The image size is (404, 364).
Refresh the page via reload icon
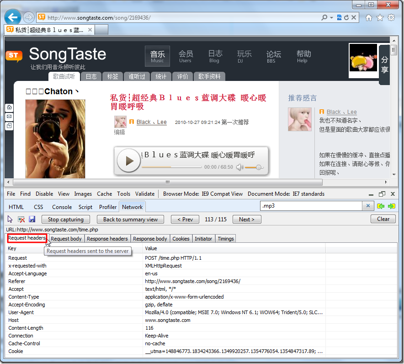click(x=346, y=17)
